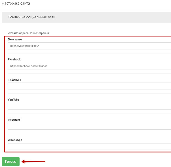Click the Укажите адреса ваших страниц instruction text
This screenshot has width=171, height=167.
click(x=29, y=33)
